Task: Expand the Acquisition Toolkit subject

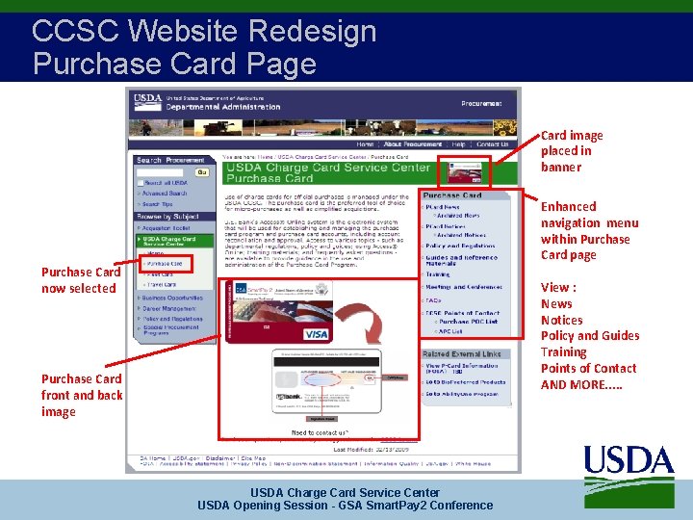Action: pyautogui.click(x=166, y=228)
